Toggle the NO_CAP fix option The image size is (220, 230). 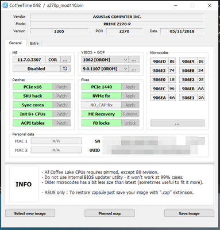tap(102, 105)
